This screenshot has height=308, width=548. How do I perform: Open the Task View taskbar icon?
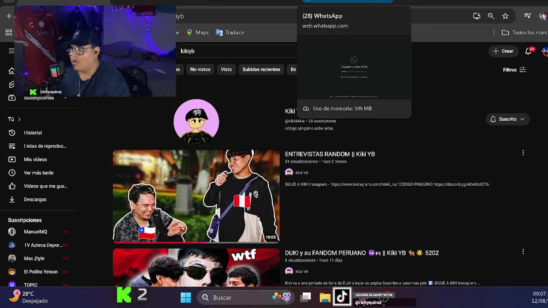306,297
